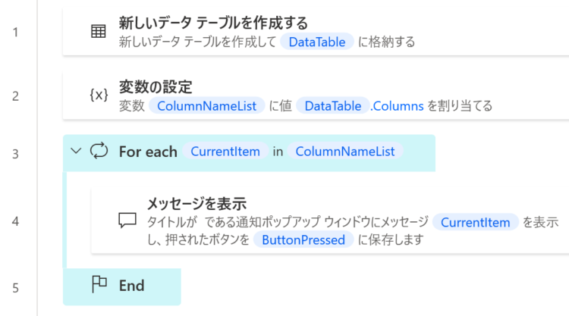The height and width of the screenshot is (316, 569).
Task: Select line number 5 in the gutter
Action: click(x=16, y=288)
